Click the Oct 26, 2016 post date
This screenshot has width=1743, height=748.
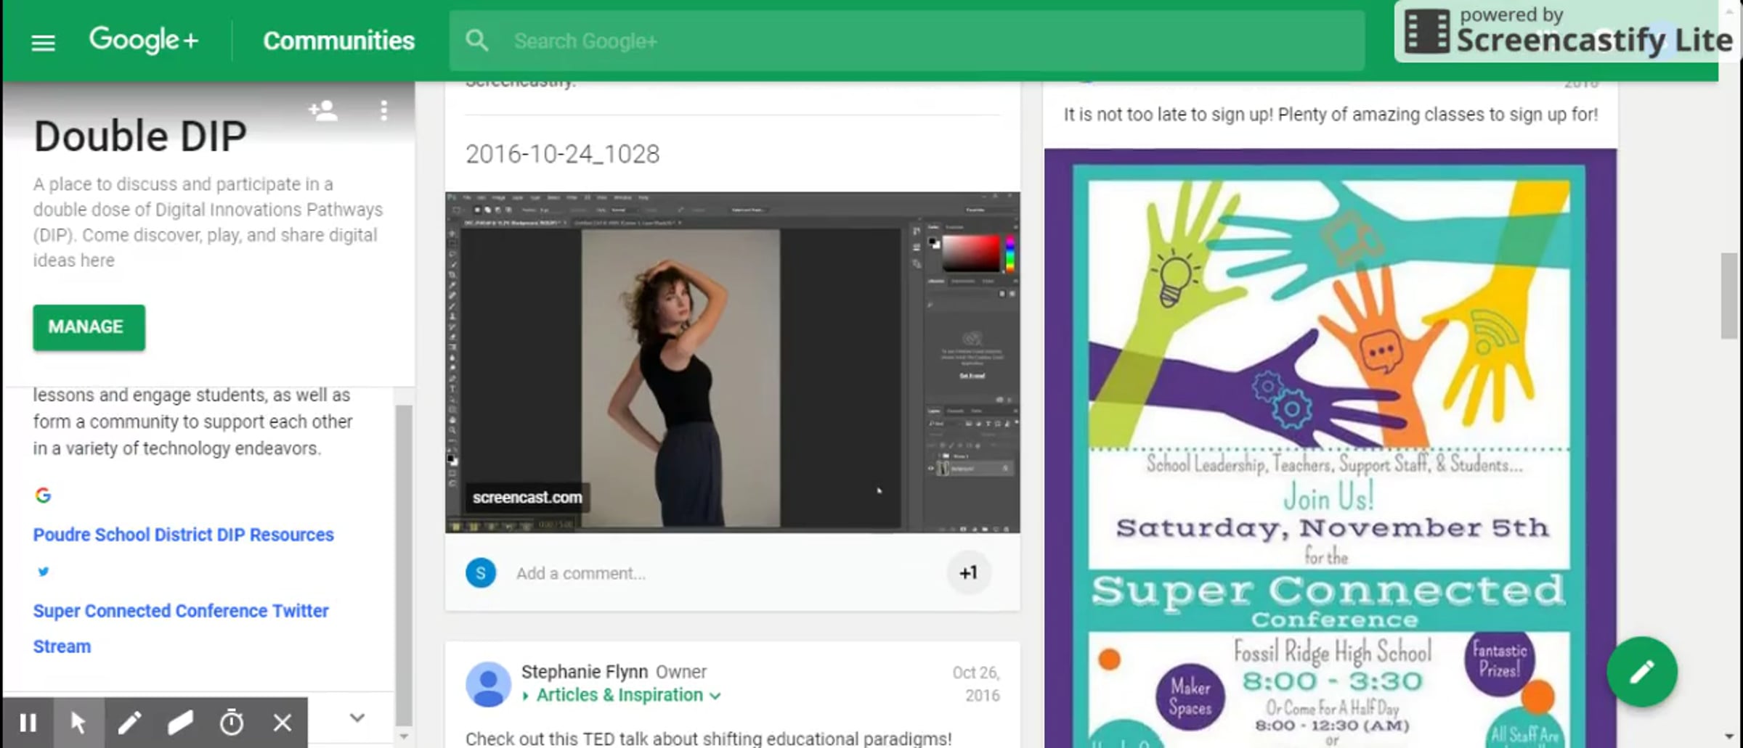pyautogui.click(x=976, y=684)
